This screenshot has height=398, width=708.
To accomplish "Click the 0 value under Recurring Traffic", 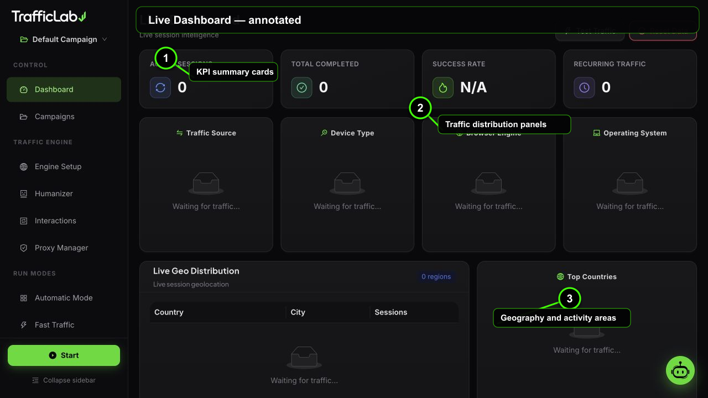I will (x=606, y=87).
